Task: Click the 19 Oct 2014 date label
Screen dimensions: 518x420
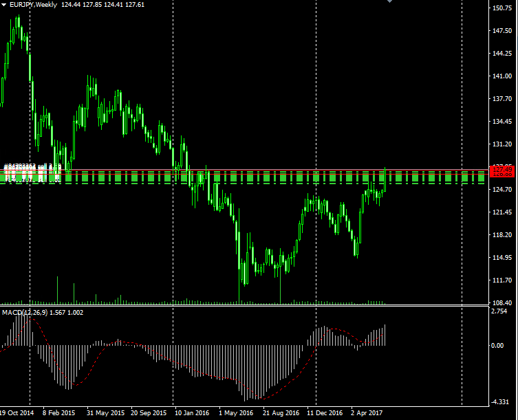Action: click(x=17, y=412)
